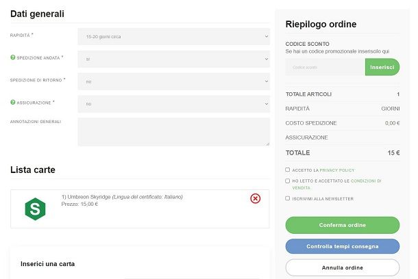Click the help icon beside Assicurazione
Image resolution: width=418 pixels, height=279 pixels.
click(x=12, y=103)
